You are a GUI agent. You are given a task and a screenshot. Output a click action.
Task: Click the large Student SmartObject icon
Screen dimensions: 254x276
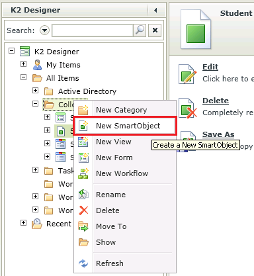[x=196, y=29]
